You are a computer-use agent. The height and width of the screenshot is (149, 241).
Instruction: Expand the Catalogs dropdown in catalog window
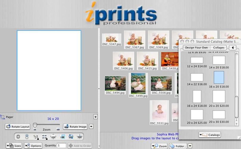pos(210,135)
